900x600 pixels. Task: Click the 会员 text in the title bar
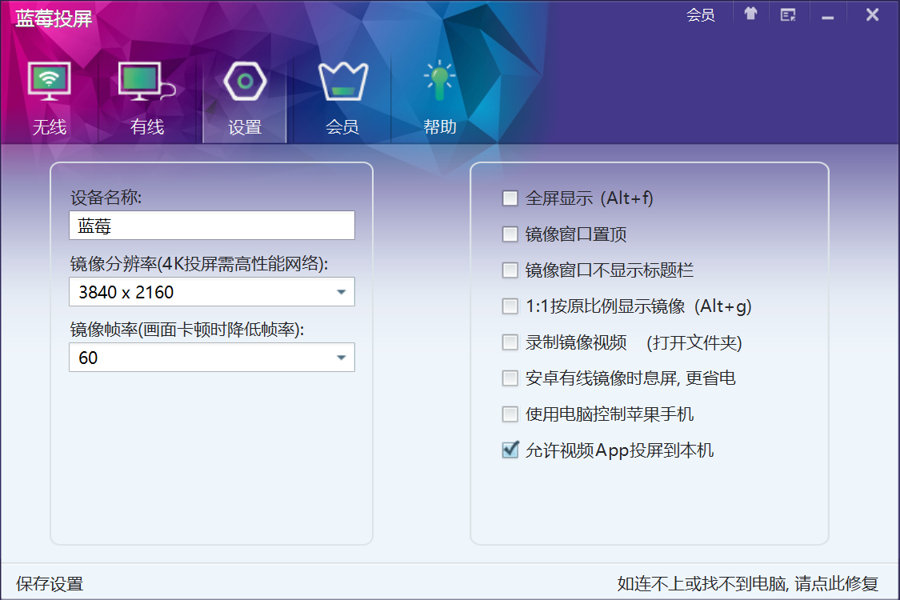pyautogui.click(x=702, y=14)
